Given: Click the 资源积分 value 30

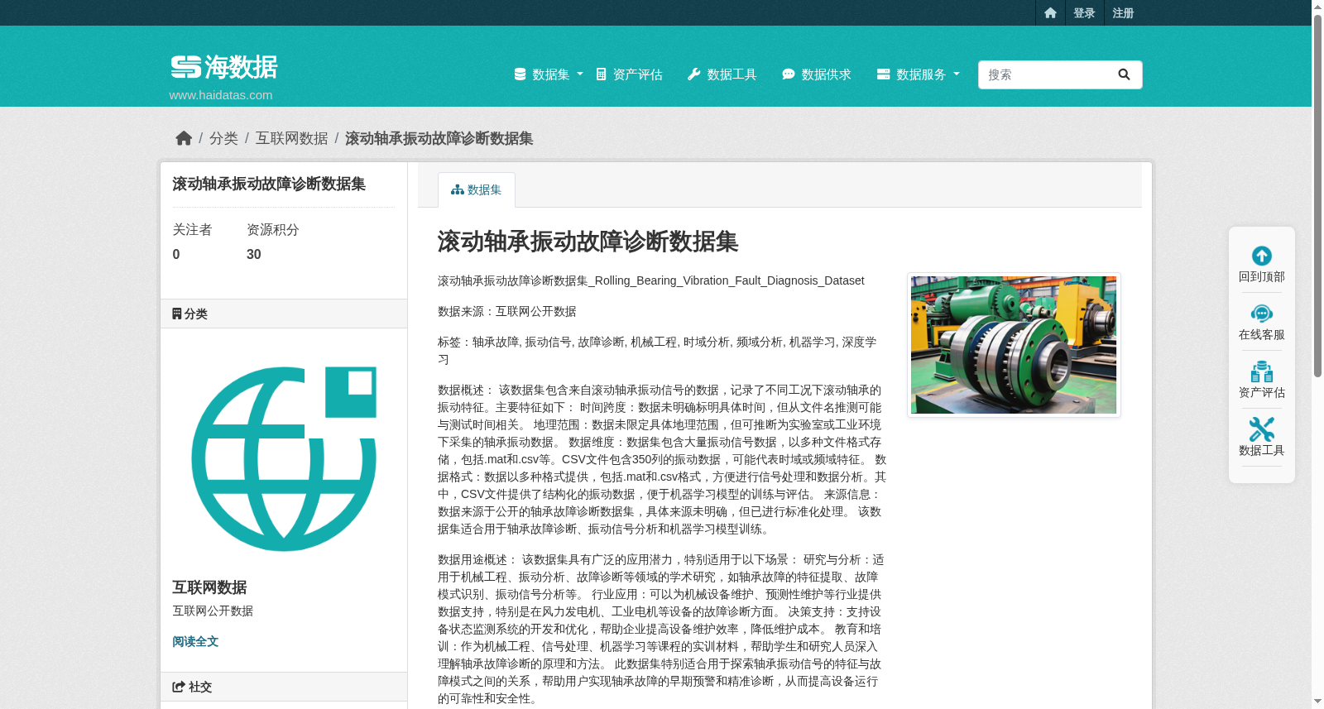Looking at the screenshot, I should pyautogui.click(x=254, y=254).
